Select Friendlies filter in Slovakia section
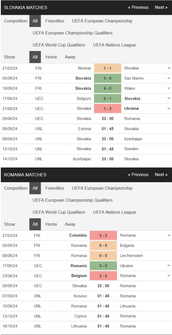The height and width of the screenshot is (335, 172). point(55,21)
